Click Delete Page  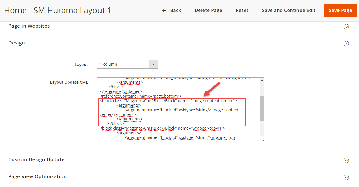[x=208, y=10]
